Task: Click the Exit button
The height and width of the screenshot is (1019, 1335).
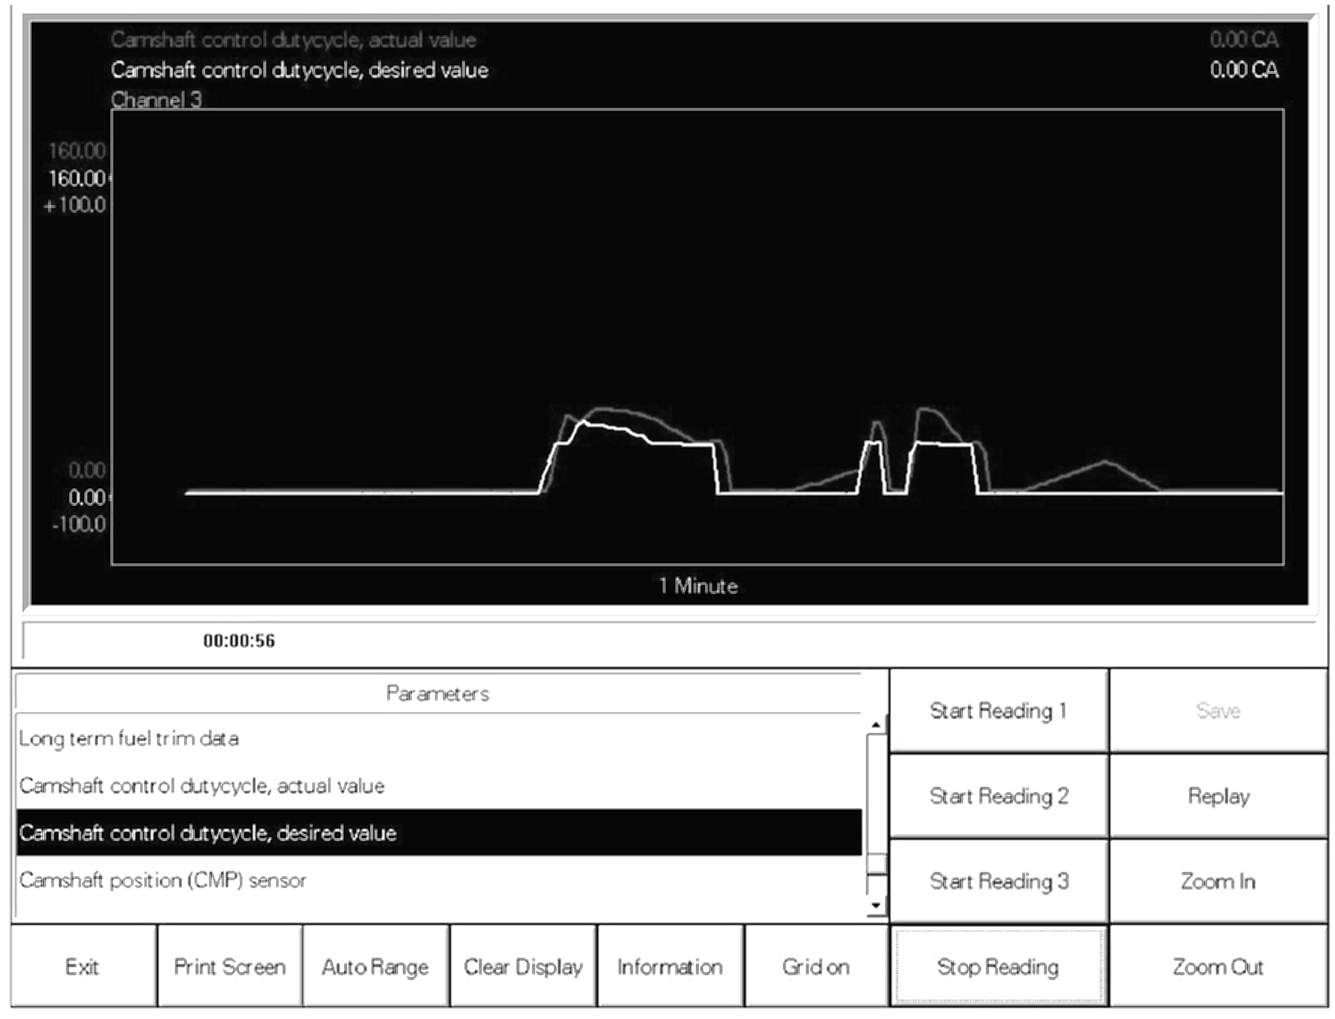Action: pos(83,966)
